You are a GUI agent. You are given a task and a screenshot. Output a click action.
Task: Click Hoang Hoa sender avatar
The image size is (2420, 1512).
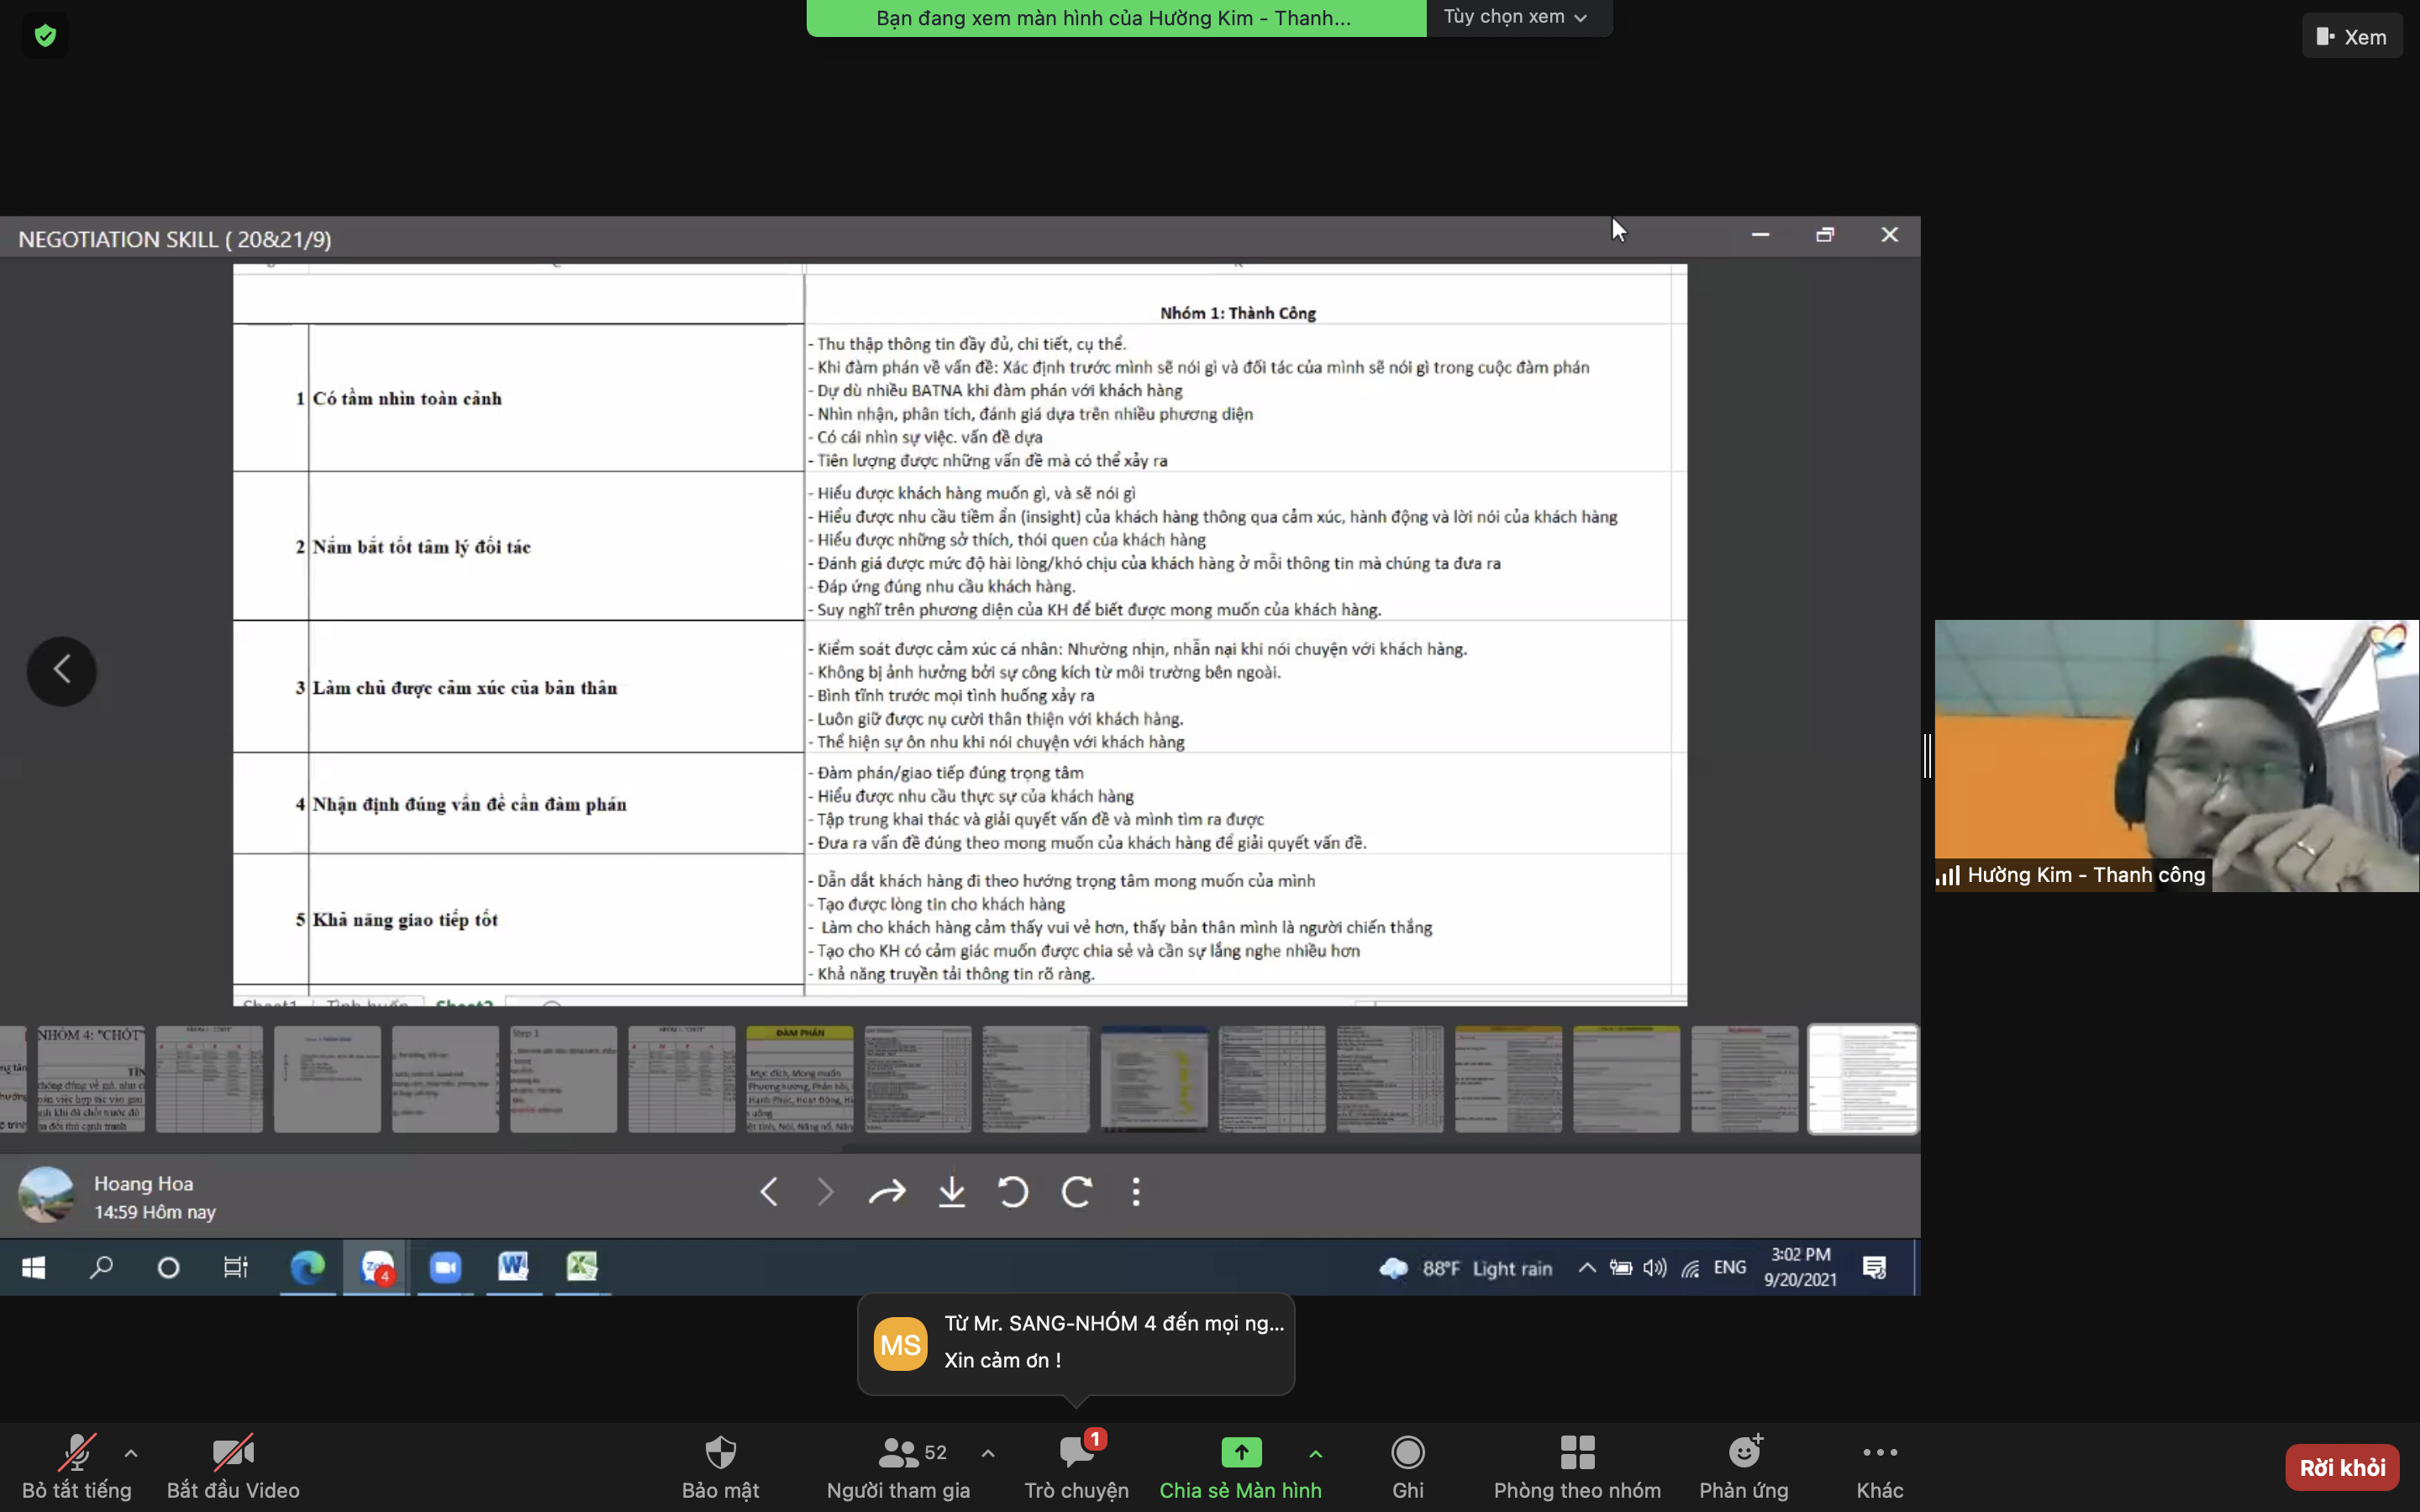pos(46,1195)
